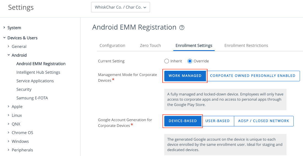Select Device-Based account generation
This screenshot has width=303, height=156.
pos(183,121)
